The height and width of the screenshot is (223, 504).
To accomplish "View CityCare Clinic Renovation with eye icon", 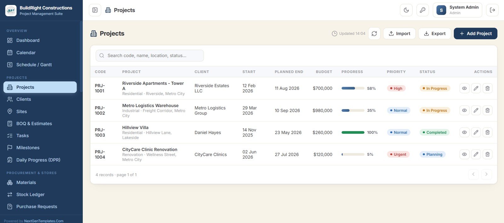I will (464, 154).
